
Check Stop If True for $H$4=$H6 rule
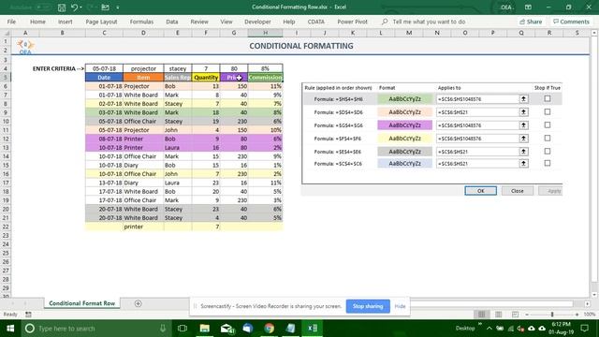pos(548,98)
